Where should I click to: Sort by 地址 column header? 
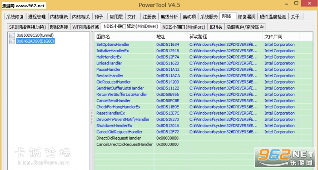(x=171, y=36)
